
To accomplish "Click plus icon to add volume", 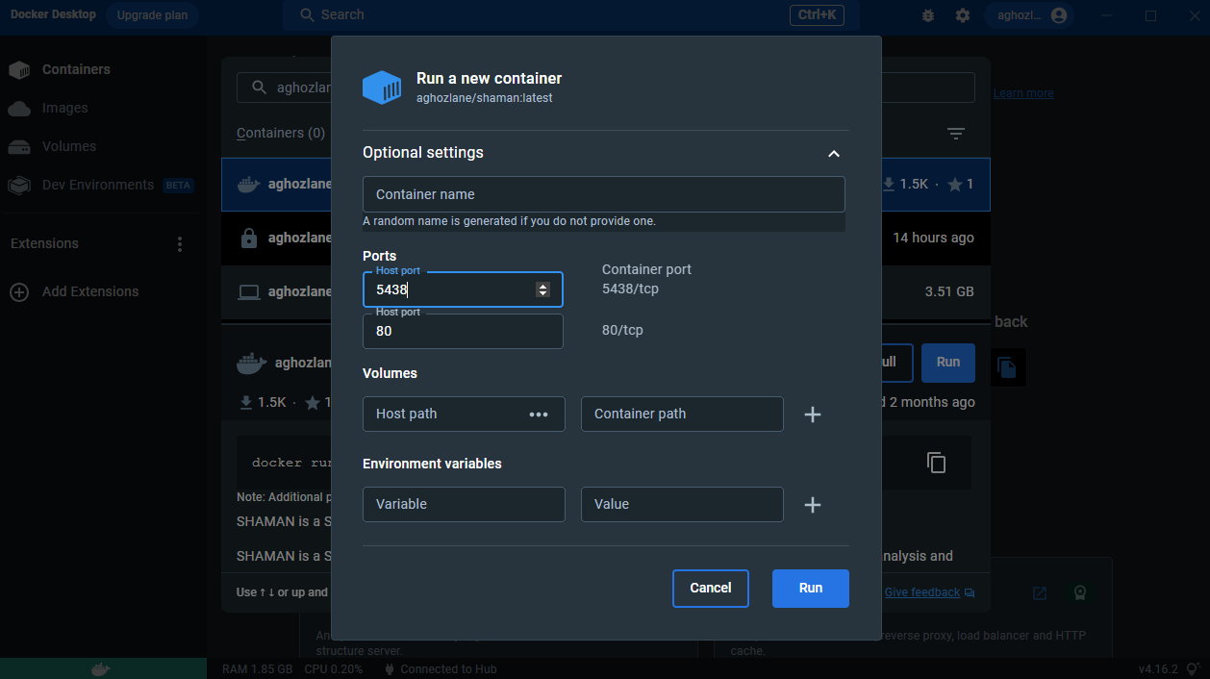I will click(x=813, y=415).
